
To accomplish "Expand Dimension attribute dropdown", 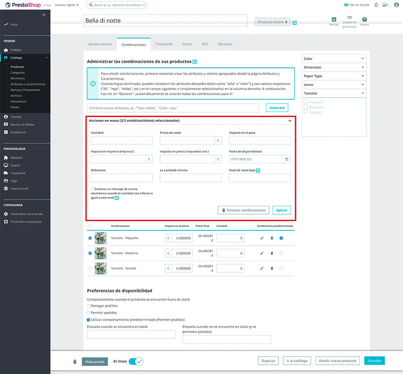I will coord(334,67).
